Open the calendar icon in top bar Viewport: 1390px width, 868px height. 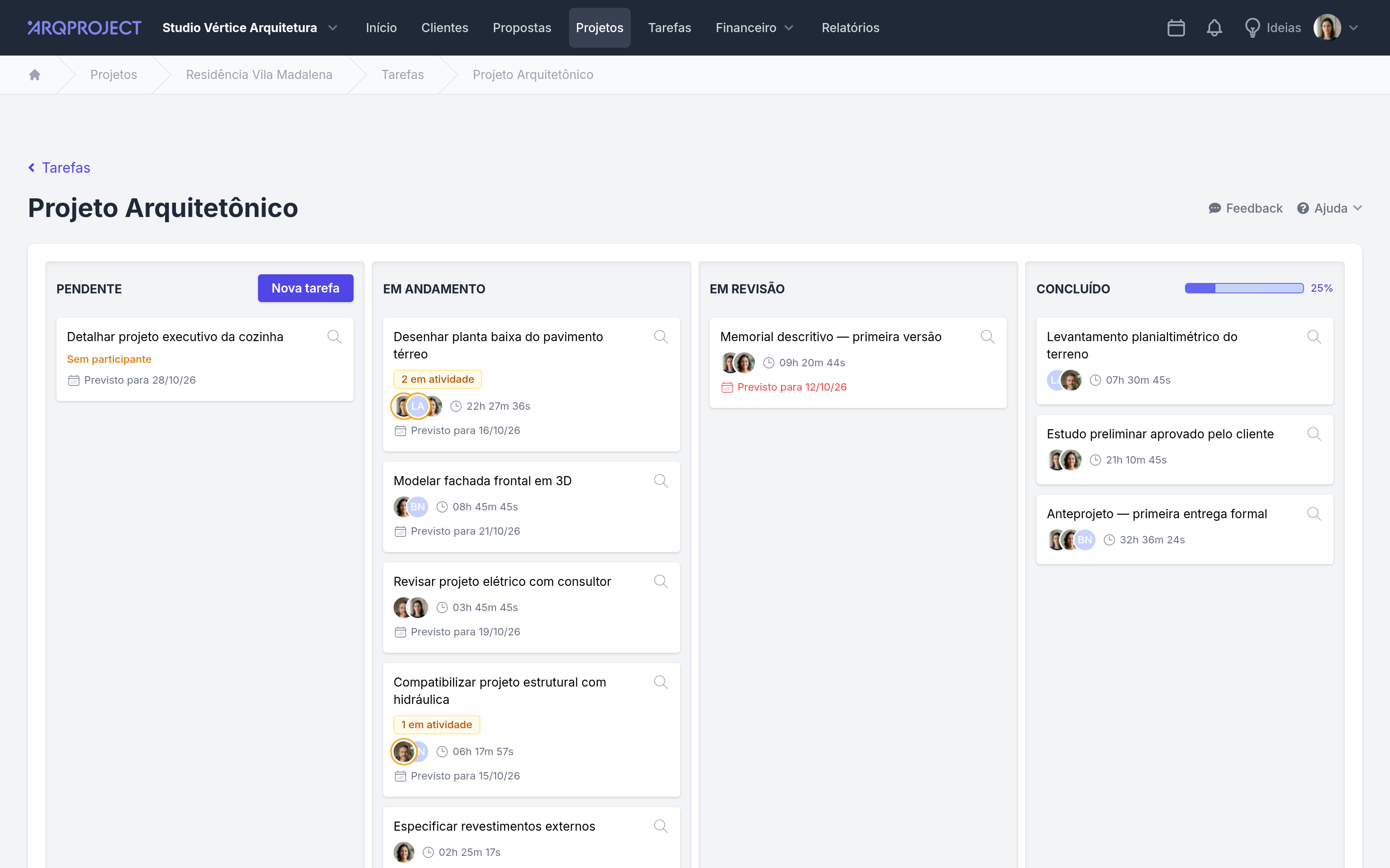pos(1176,27)
